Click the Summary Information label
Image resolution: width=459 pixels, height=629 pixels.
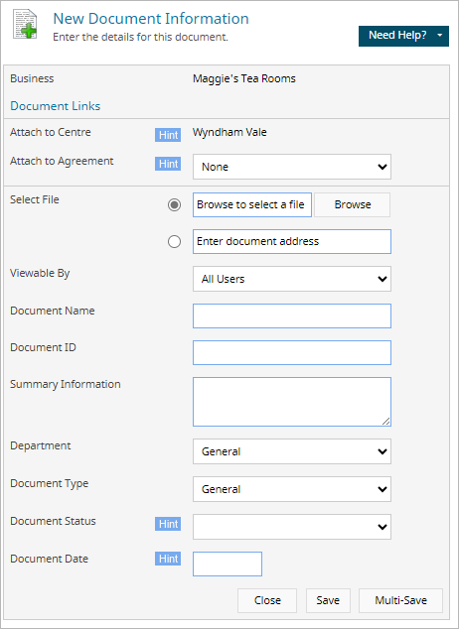(x=66, y=384)
